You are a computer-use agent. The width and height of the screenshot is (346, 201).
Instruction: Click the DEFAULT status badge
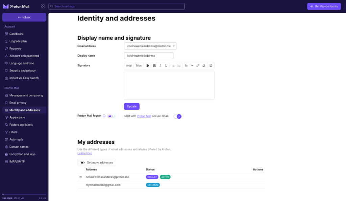[152, 177]
